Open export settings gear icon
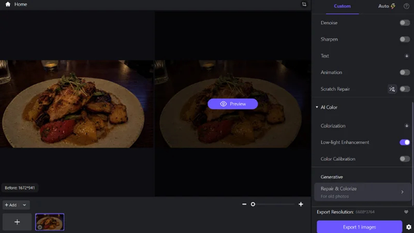 click(x=409, y=227)
